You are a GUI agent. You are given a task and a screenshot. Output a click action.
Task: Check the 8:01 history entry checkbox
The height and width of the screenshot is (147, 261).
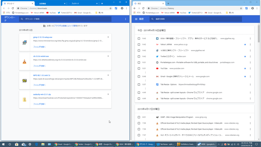pyautogui.click(x=139, y=117)
